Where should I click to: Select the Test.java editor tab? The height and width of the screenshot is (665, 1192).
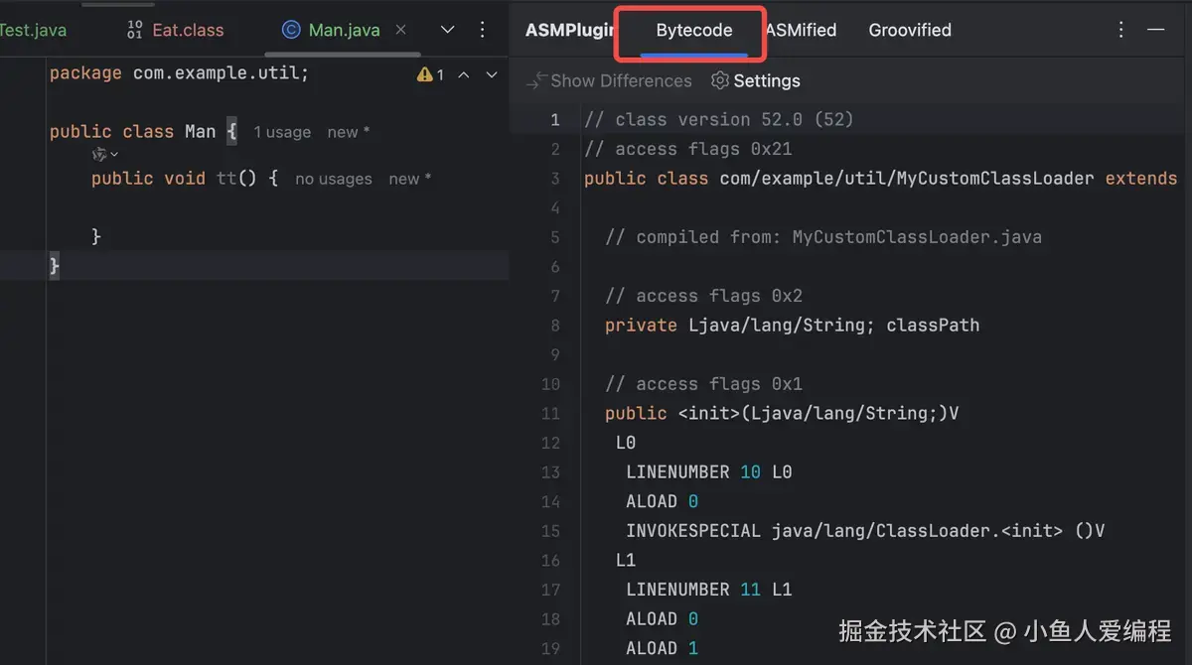tap(33, 30)
